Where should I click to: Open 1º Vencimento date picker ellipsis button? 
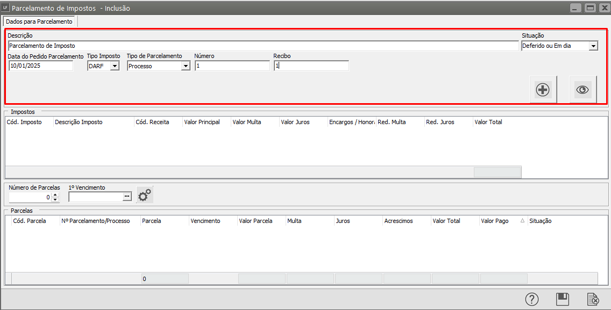pos(127,197)
